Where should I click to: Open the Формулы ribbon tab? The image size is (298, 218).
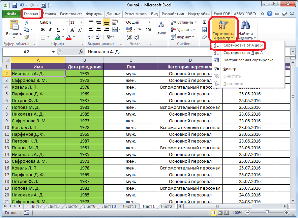pyautogui.click(x=94, y=14)
